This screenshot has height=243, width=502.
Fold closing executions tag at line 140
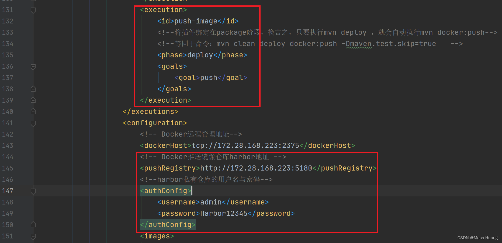pos(33,112)
